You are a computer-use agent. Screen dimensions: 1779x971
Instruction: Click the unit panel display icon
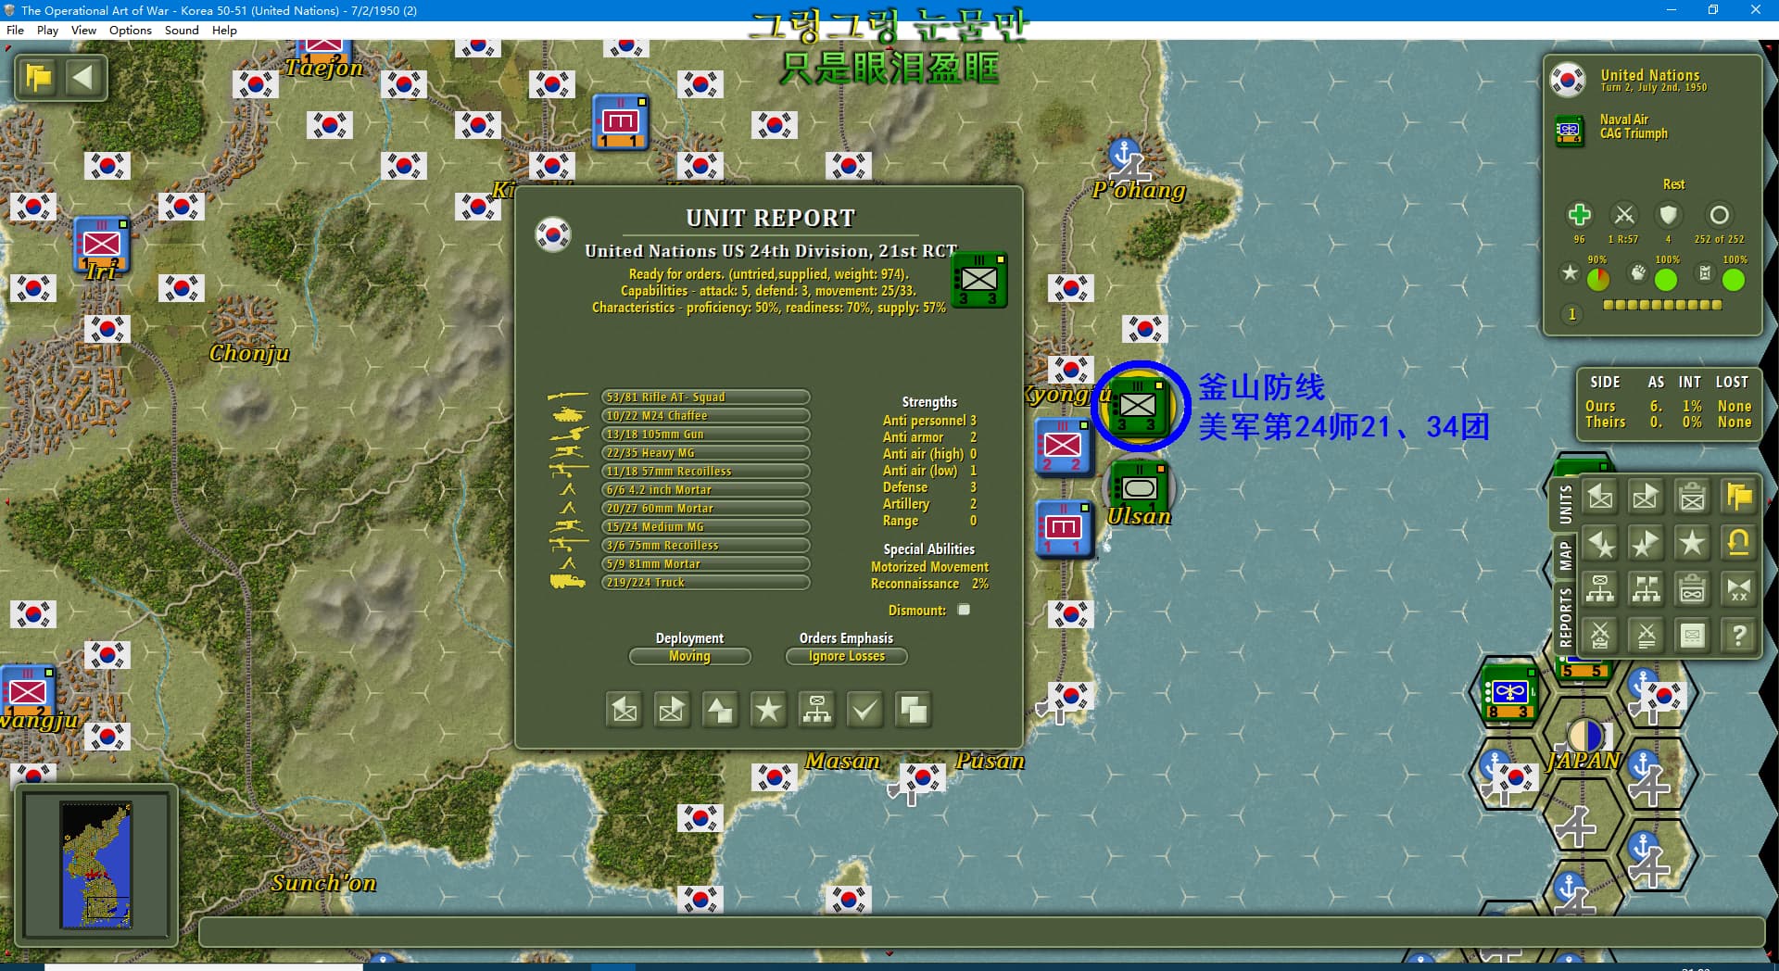(x=1693, y=636)
